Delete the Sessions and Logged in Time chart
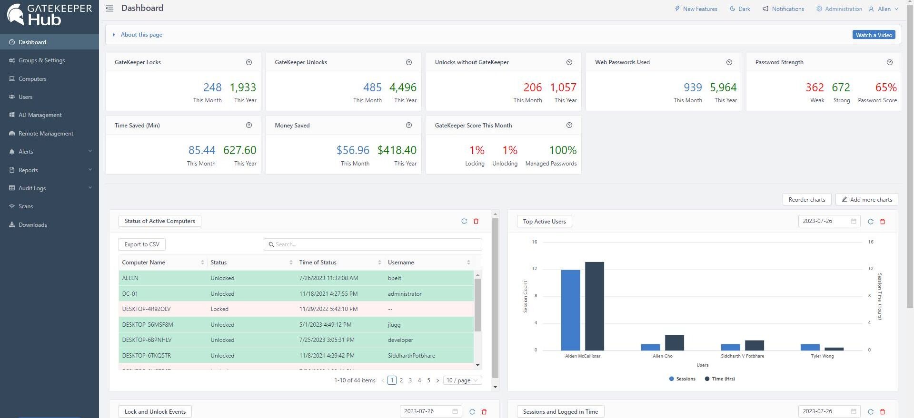The height and width of the screenshot is (418, 914). (x=883, y=412)
